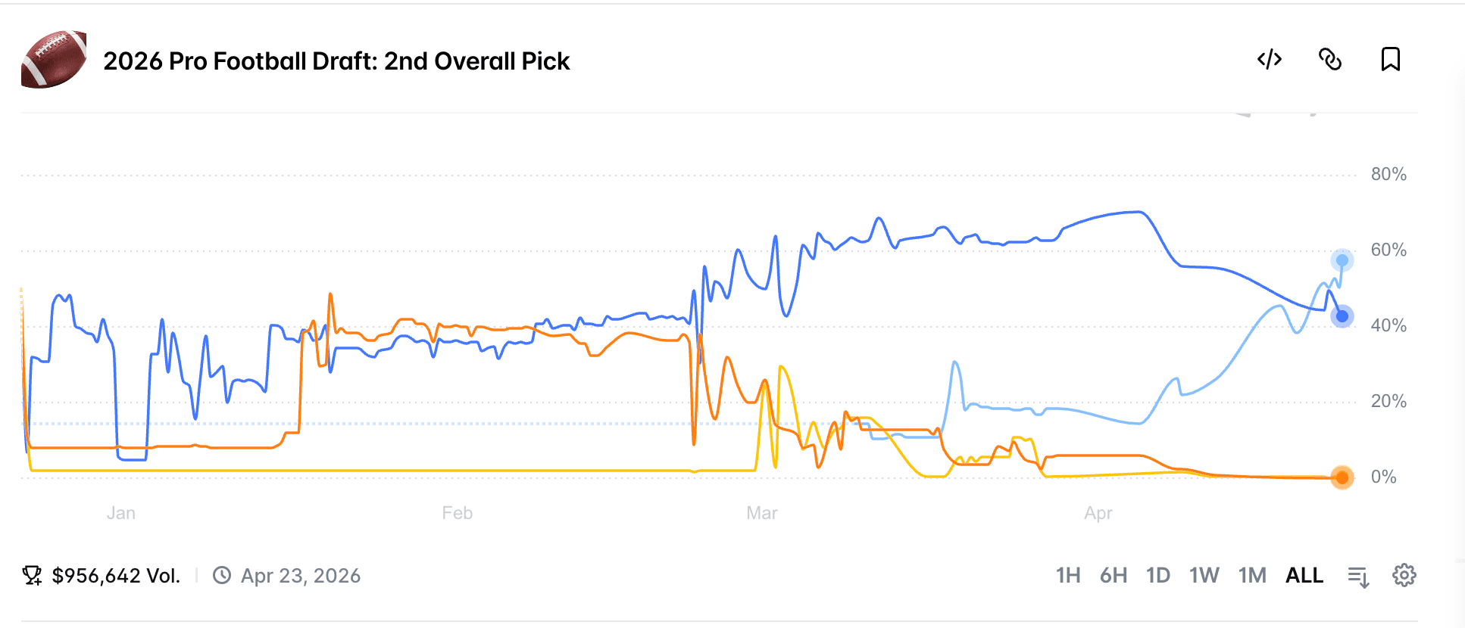Click the trophy volume icon
The width and height of the screenshot is (1465, 628).
(32, 576)
